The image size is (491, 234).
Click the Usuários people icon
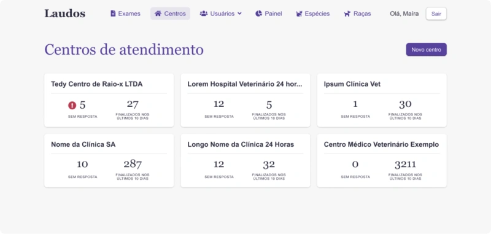coord(204,14)
